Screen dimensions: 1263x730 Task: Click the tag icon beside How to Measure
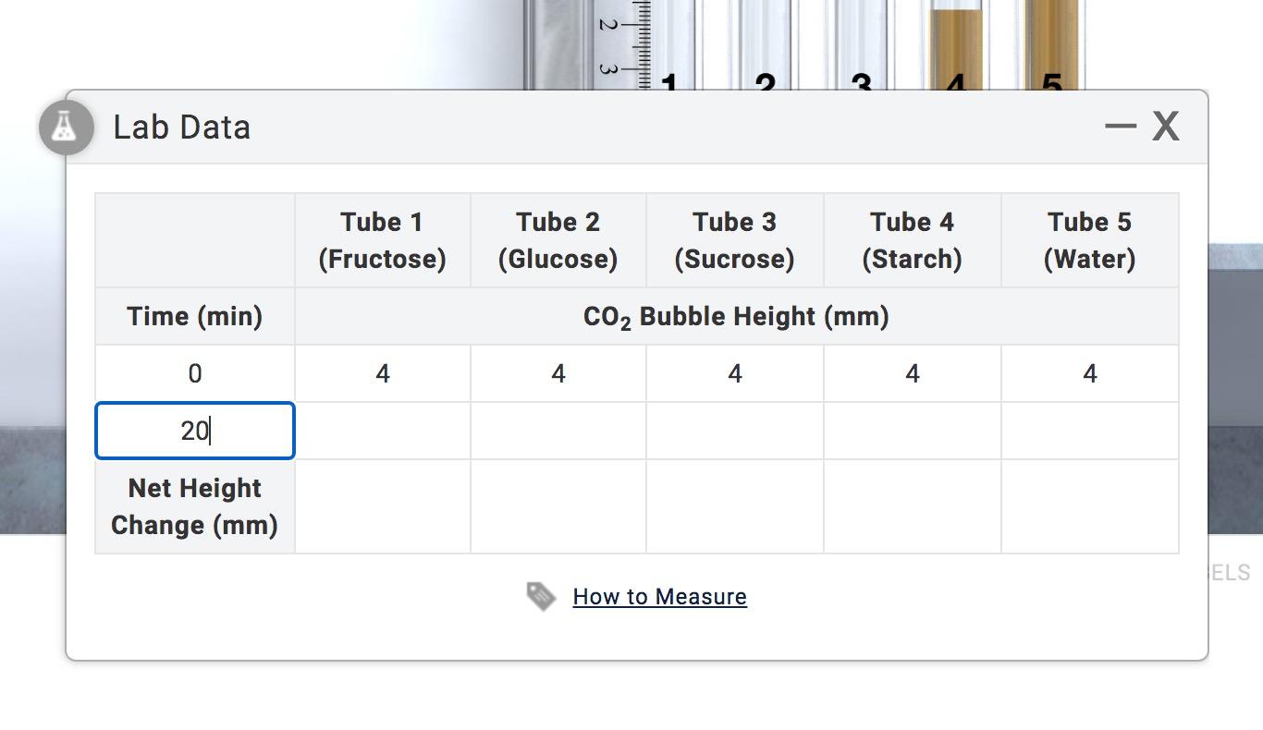tap(541, 596)
